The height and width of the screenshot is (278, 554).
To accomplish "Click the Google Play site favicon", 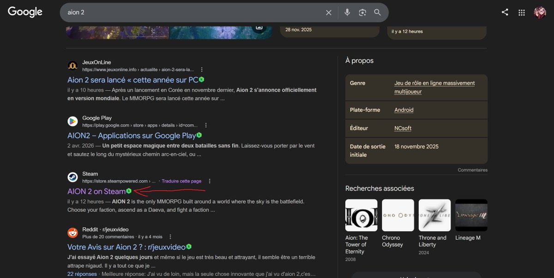I will (x=72, y=121).
